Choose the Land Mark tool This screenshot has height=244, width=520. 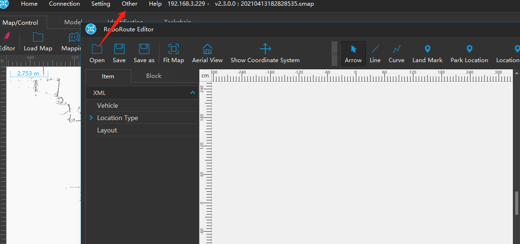[x=427, y=49]
